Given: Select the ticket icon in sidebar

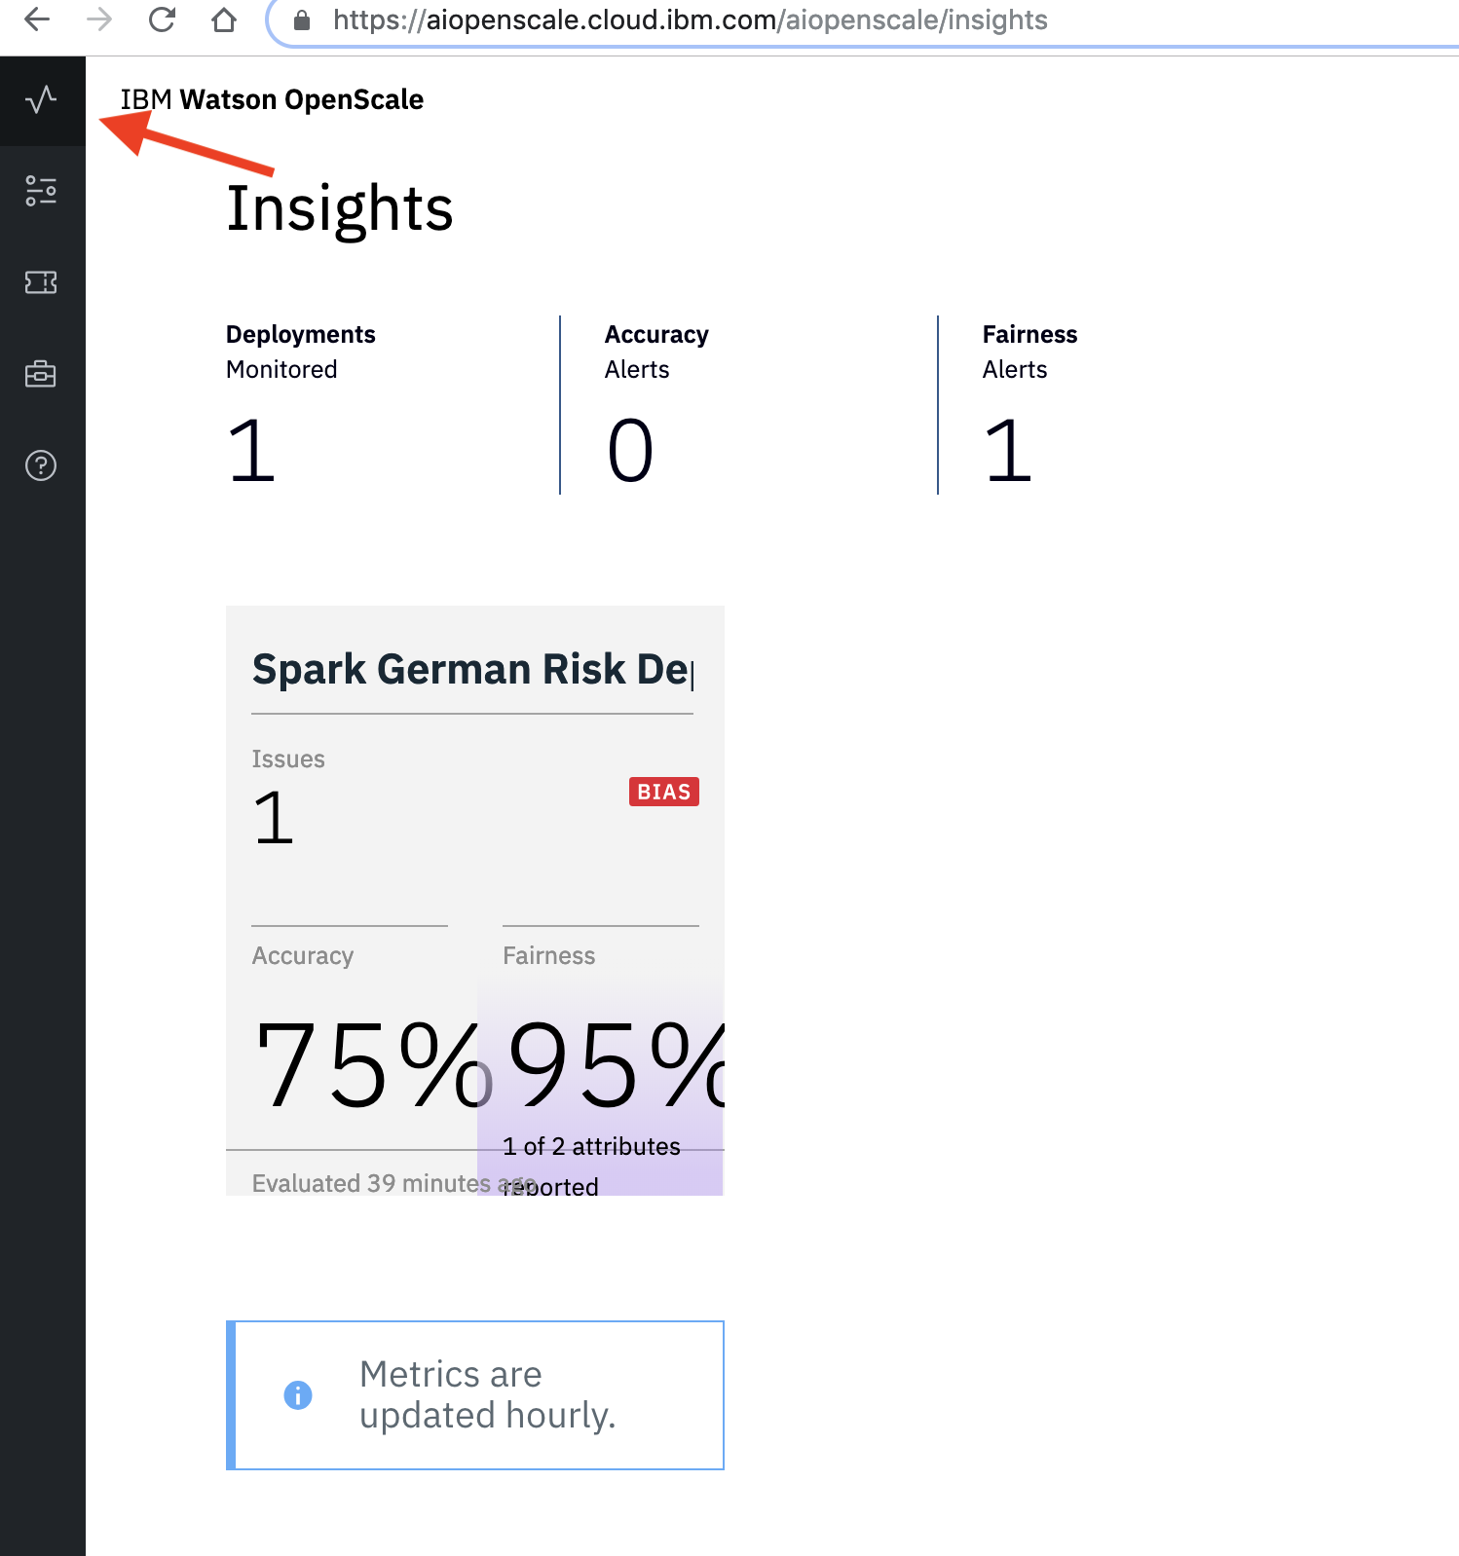Looking at the screenshot, I should click(41, 282).
